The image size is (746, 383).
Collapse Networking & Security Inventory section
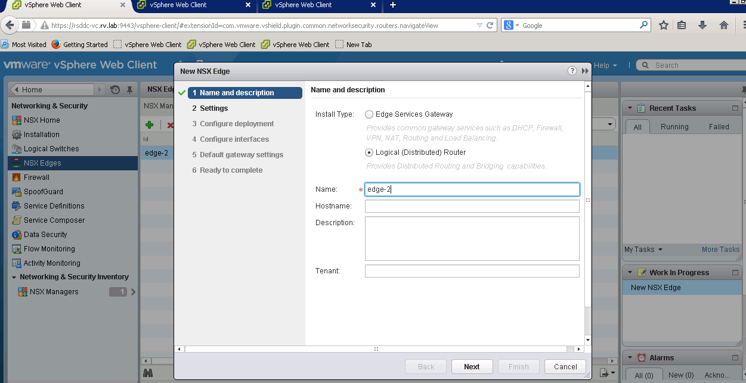(x=14, y=278)
